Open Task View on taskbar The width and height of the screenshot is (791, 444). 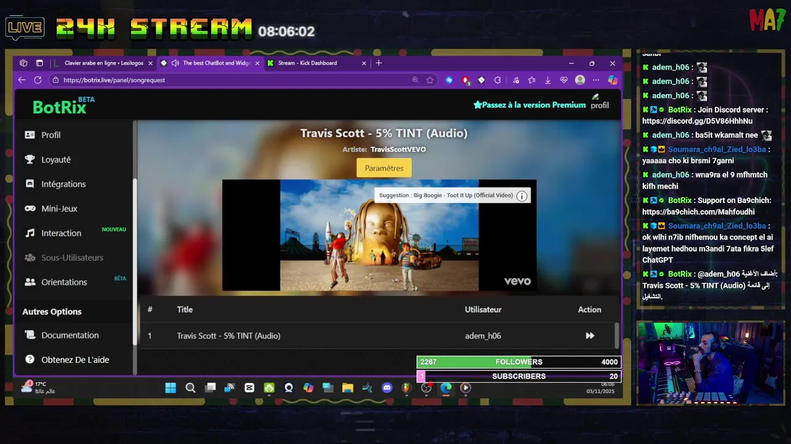(x=210, y=388)
